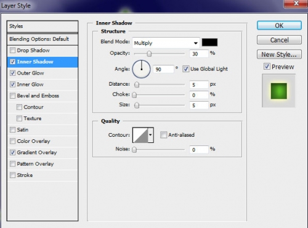
Task: Enable Bevel and Emboss checkbox
Action: click(x=13, y=96)
